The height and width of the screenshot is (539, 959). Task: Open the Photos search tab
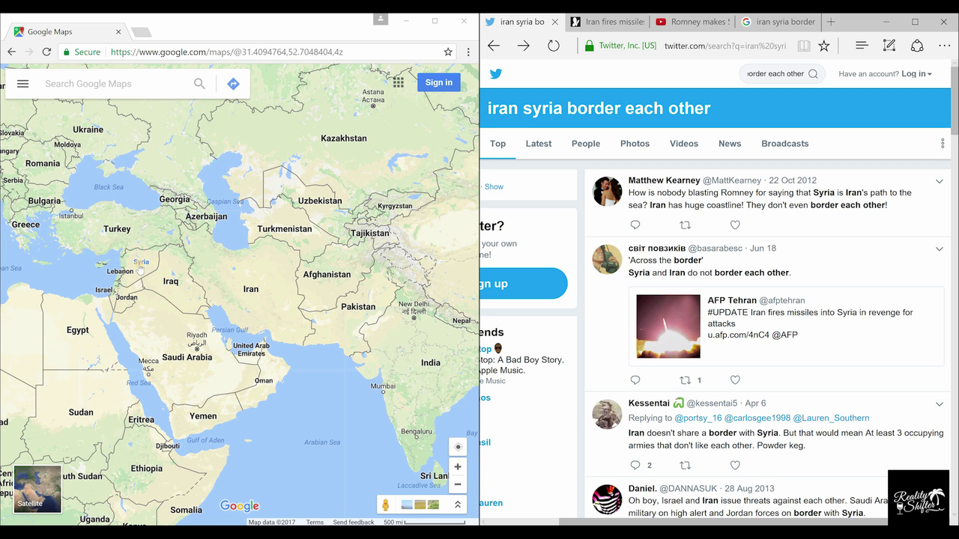635,144
